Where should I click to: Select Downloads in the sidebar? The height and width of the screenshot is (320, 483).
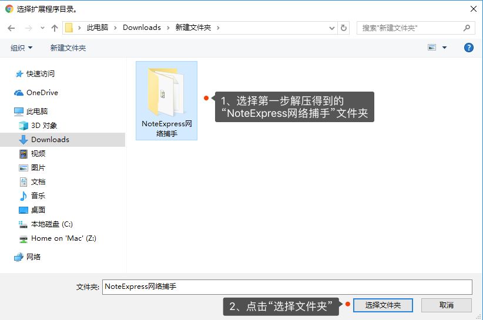[x=62, y=140]
